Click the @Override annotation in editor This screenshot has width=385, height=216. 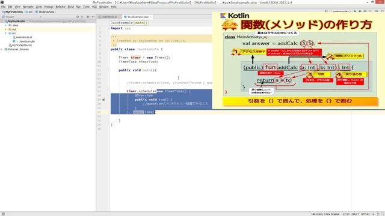coord(144,95)
